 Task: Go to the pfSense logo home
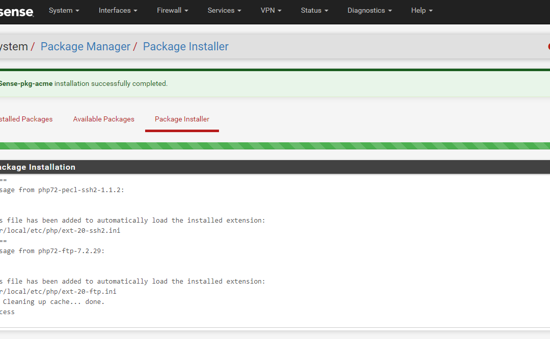[x=16, y=12]
